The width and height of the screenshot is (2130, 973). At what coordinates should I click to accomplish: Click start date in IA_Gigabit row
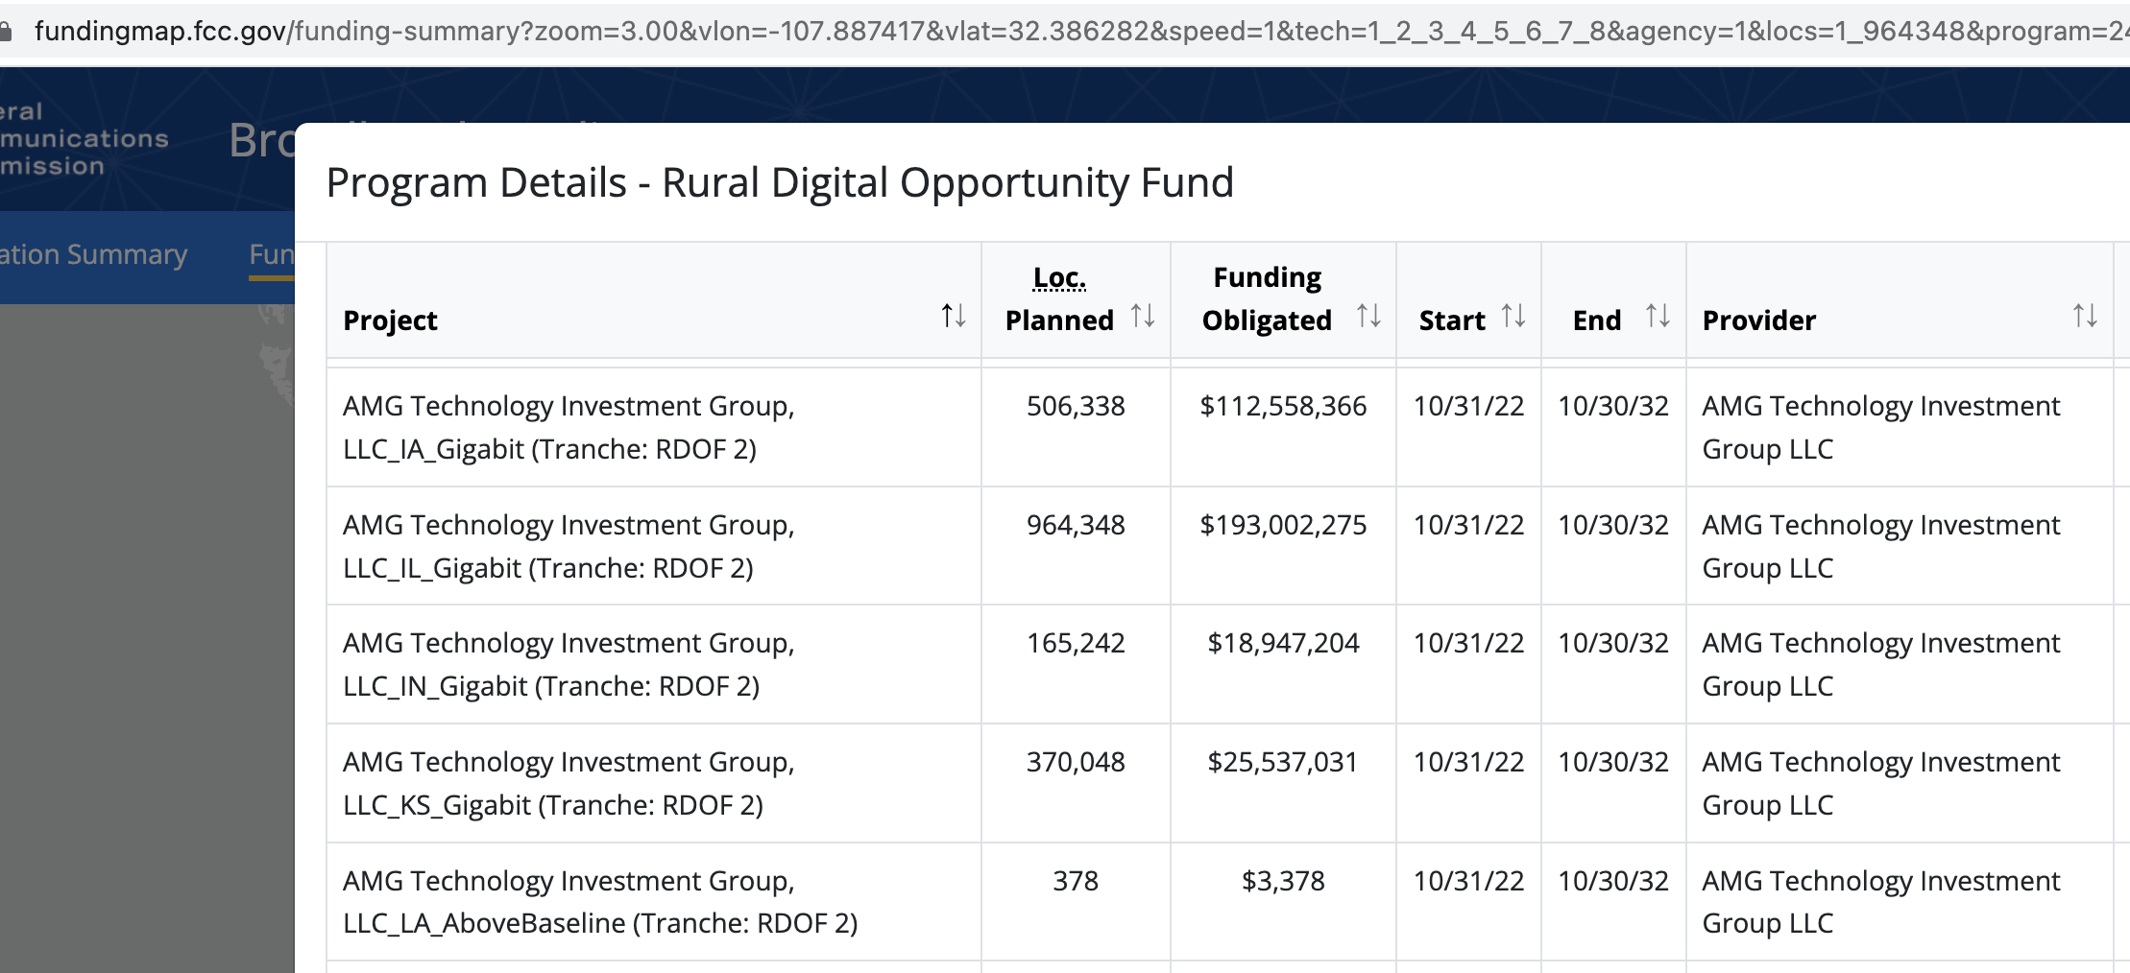tap(1468, 406)
